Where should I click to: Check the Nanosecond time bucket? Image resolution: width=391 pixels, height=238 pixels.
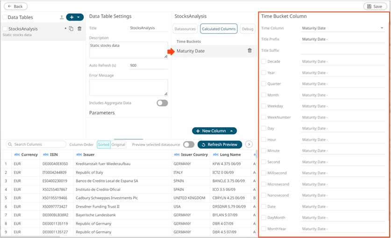(263, 195)
